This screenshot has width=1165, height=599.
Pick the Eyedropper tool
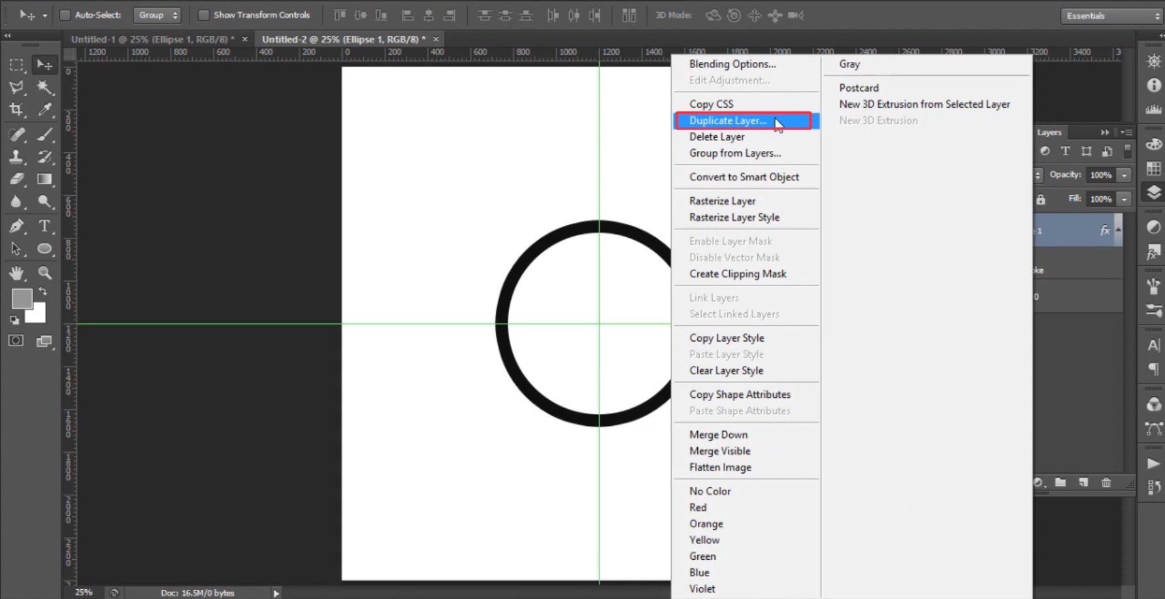coord(44,110)
